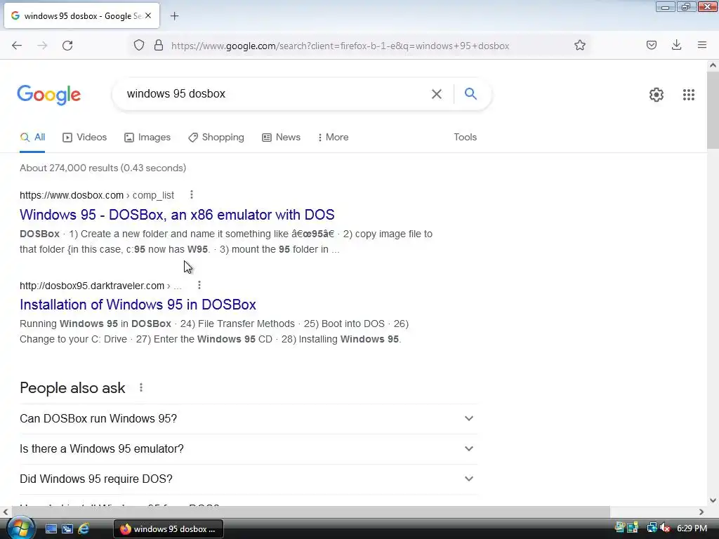
Task: Run search with magnifier button
Action: coord(470,94)
